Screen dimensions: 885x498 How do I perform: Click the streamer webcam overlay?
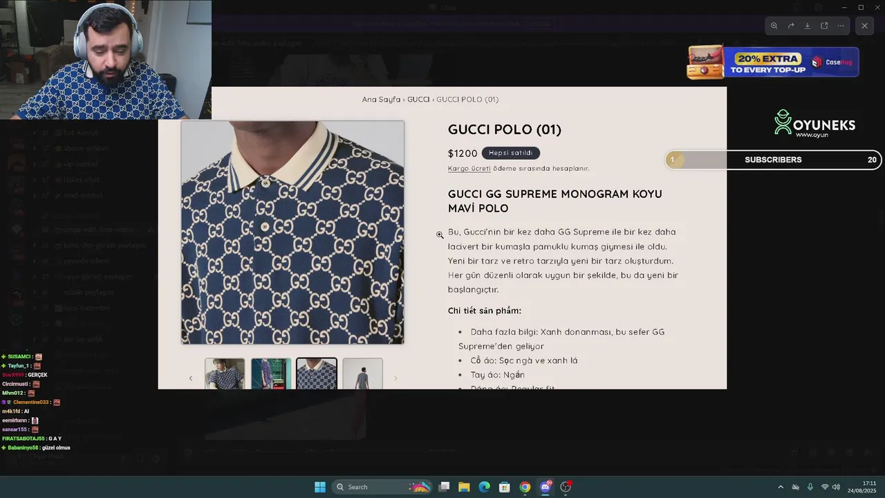click(106, 59)
